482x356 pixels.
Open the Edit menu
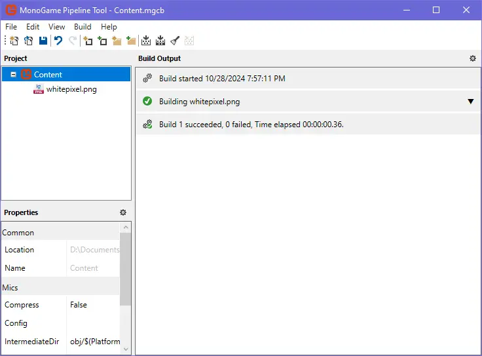coord(33,27)
